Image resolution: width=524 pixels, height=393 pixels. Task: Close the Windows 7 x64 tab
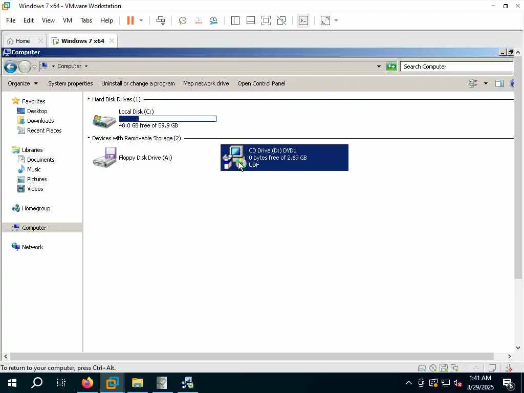coord(112,41)
